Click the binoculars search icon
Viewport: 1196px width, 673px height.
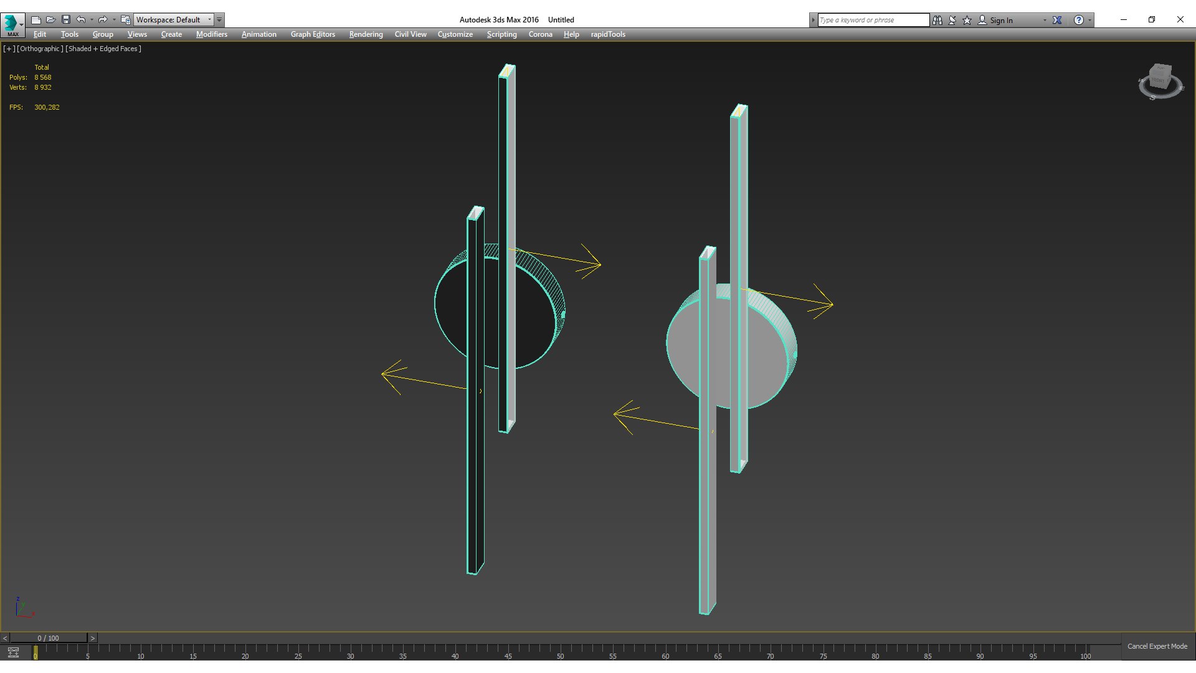click(937, 20)
